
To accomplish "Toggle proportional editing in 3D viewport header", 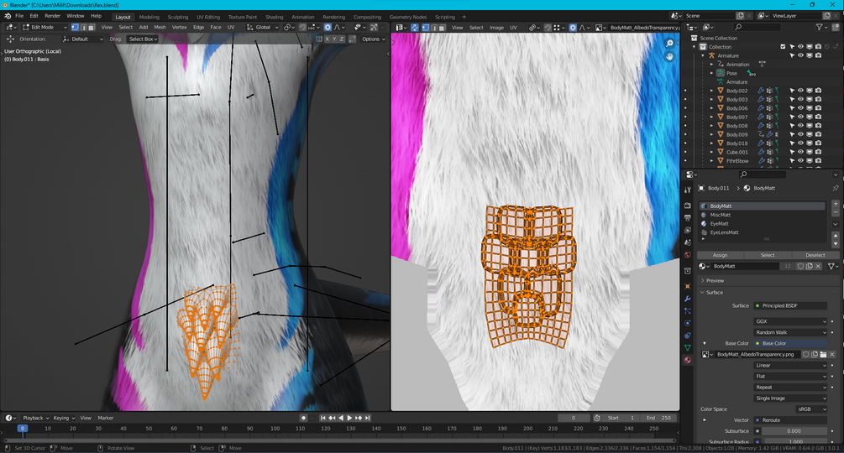I will (x=328, y=28).
